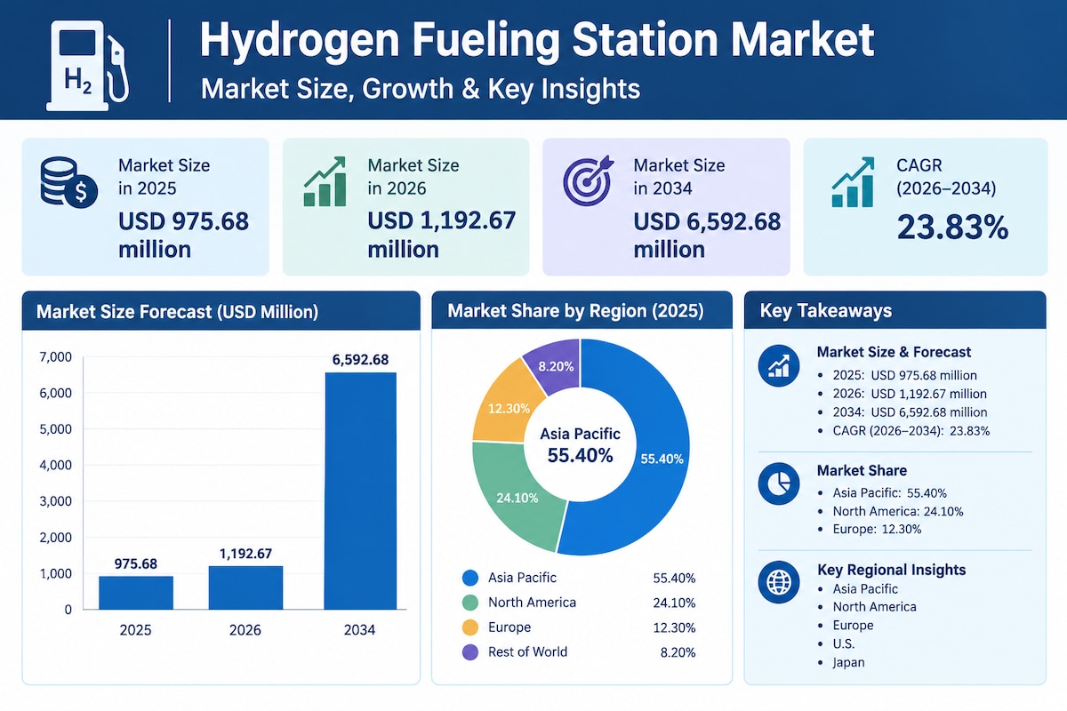Click the 'Europe: 12.30%' bullet

point(877,530)
